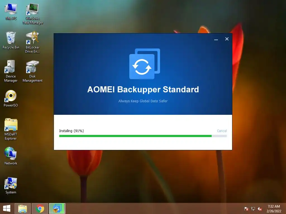The image size is (286, 214).
Task: Open Device Manager shortcut
Action: [x=11, y=71]
